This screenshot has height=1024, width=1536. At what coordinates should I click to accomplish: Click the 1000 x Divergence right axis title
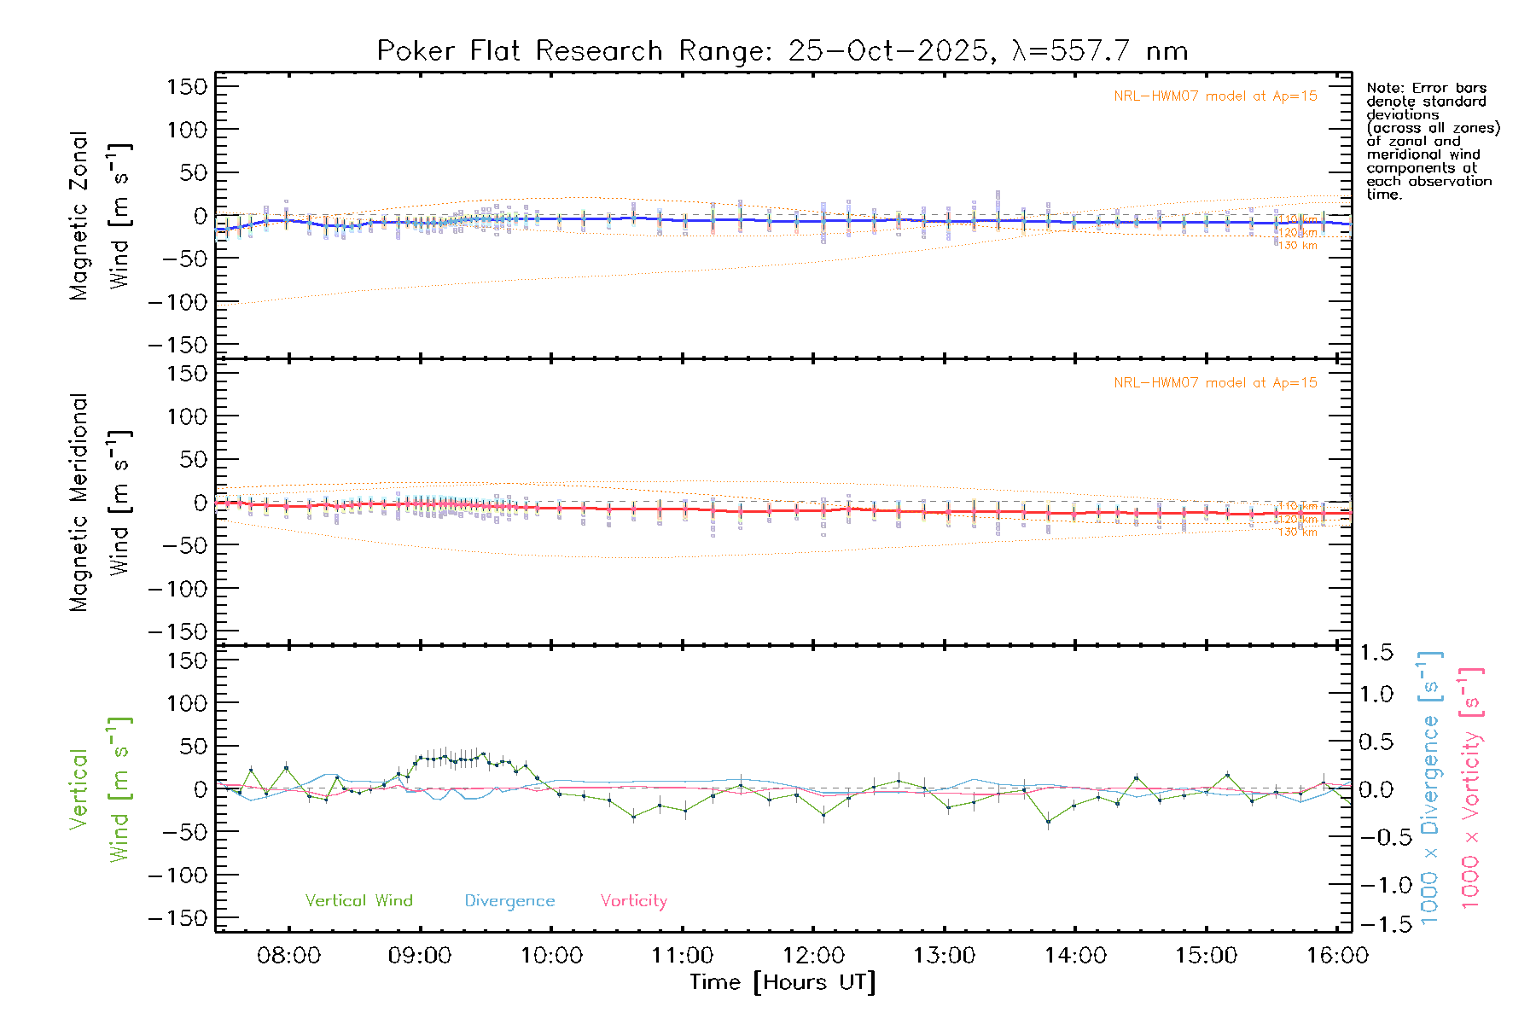point(1430,788)
